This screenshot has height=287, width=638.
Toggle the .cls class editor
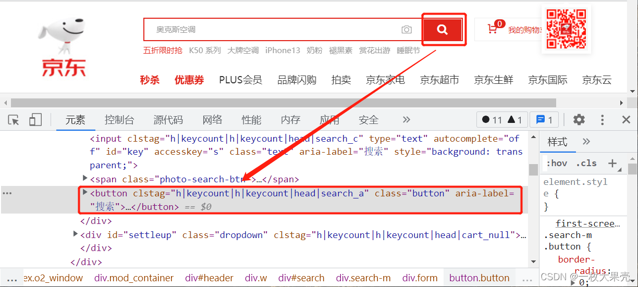[586, 163]
